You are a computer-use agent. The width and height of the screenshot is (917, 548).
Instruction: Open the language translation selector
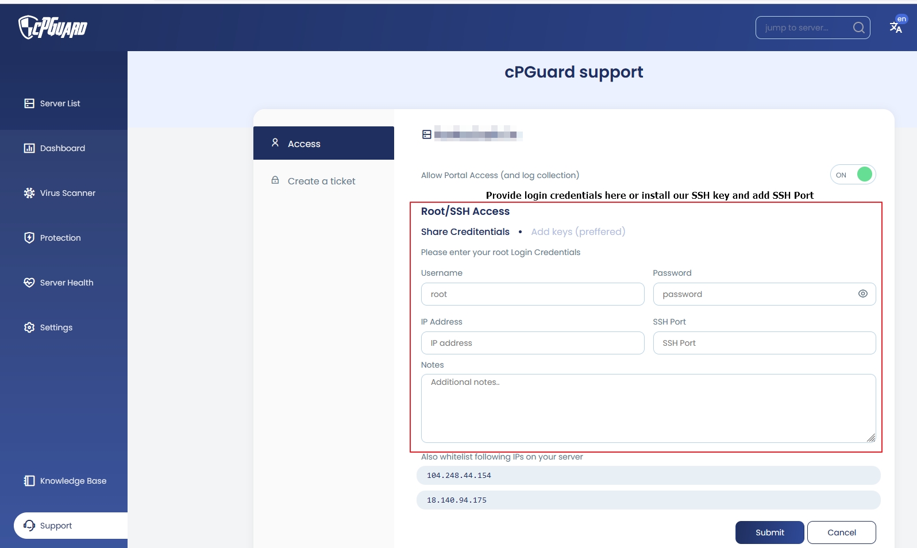point(897,25)
